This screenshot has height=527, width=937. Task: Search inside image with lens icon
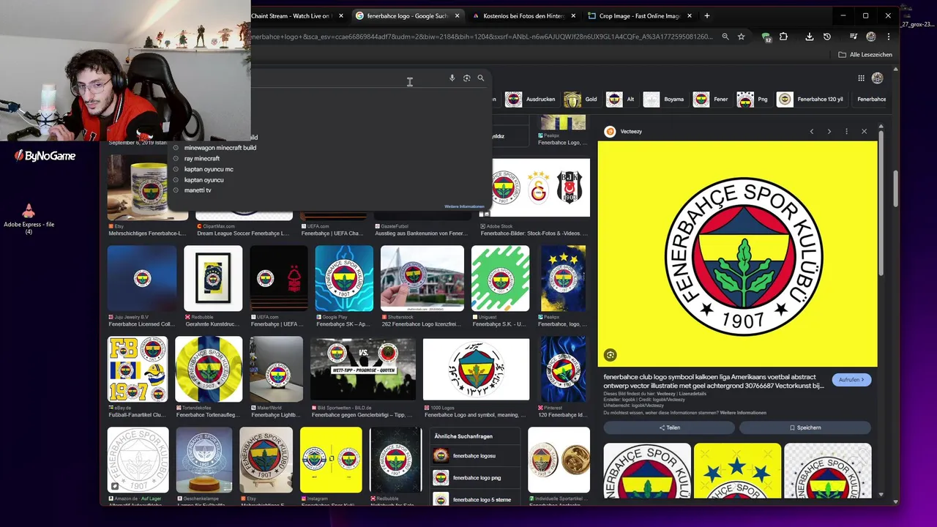[x=610, y=355]
